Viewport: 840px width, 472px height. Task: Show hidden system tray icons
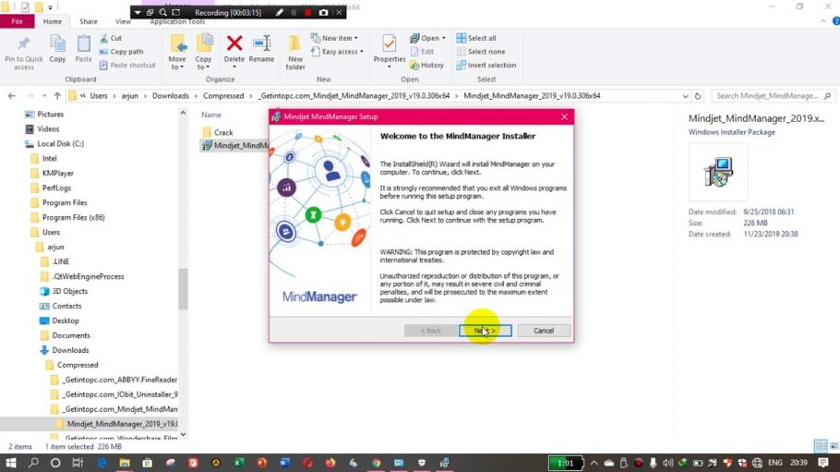click(x=594, y=463)
